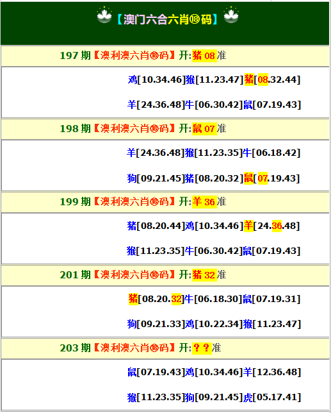Click the 鼠[07.19.43] entry under 203期
This screenshot has height=413, width=331.
pos(156,372)
